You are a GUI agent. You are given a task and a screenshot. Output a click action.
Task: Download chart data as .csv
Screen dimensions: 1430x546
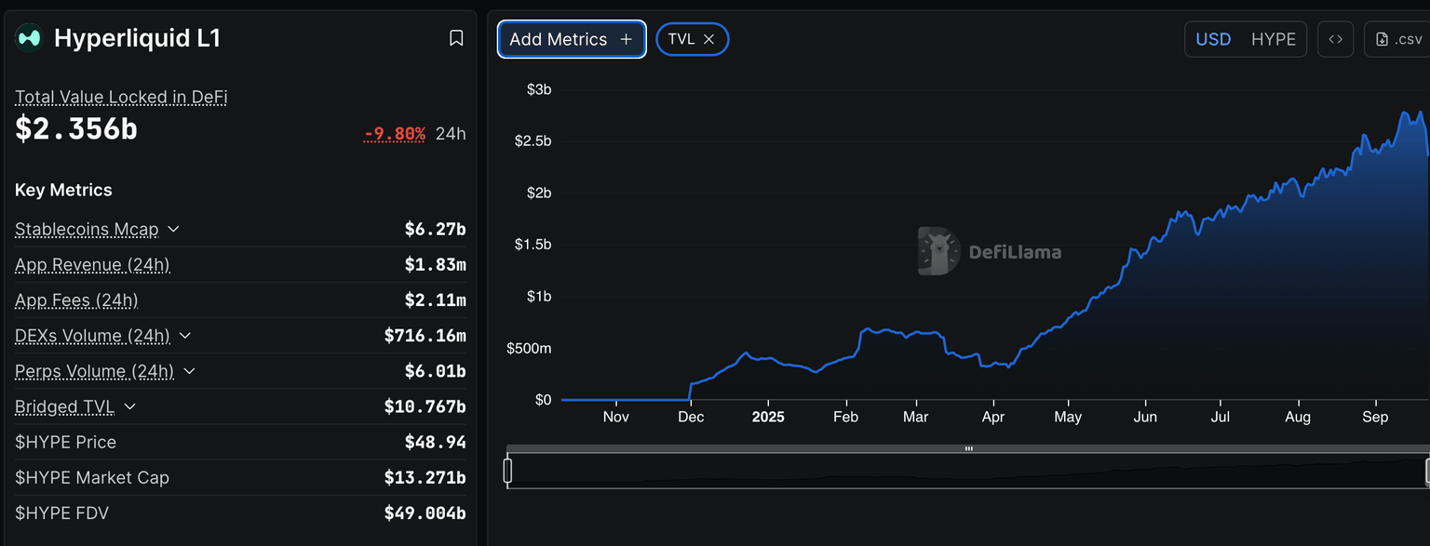tap(1399, 39)
